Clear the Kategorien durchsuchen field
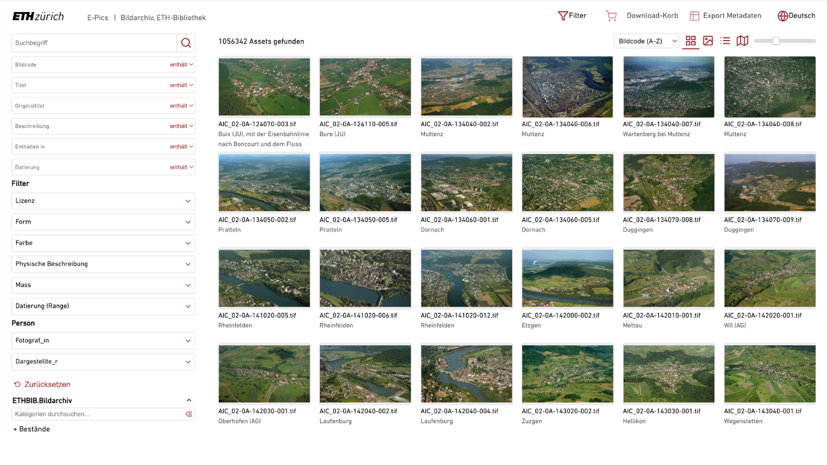Image resolution: width=827 pixels, height=465 pixels. [x=188, y=414]
